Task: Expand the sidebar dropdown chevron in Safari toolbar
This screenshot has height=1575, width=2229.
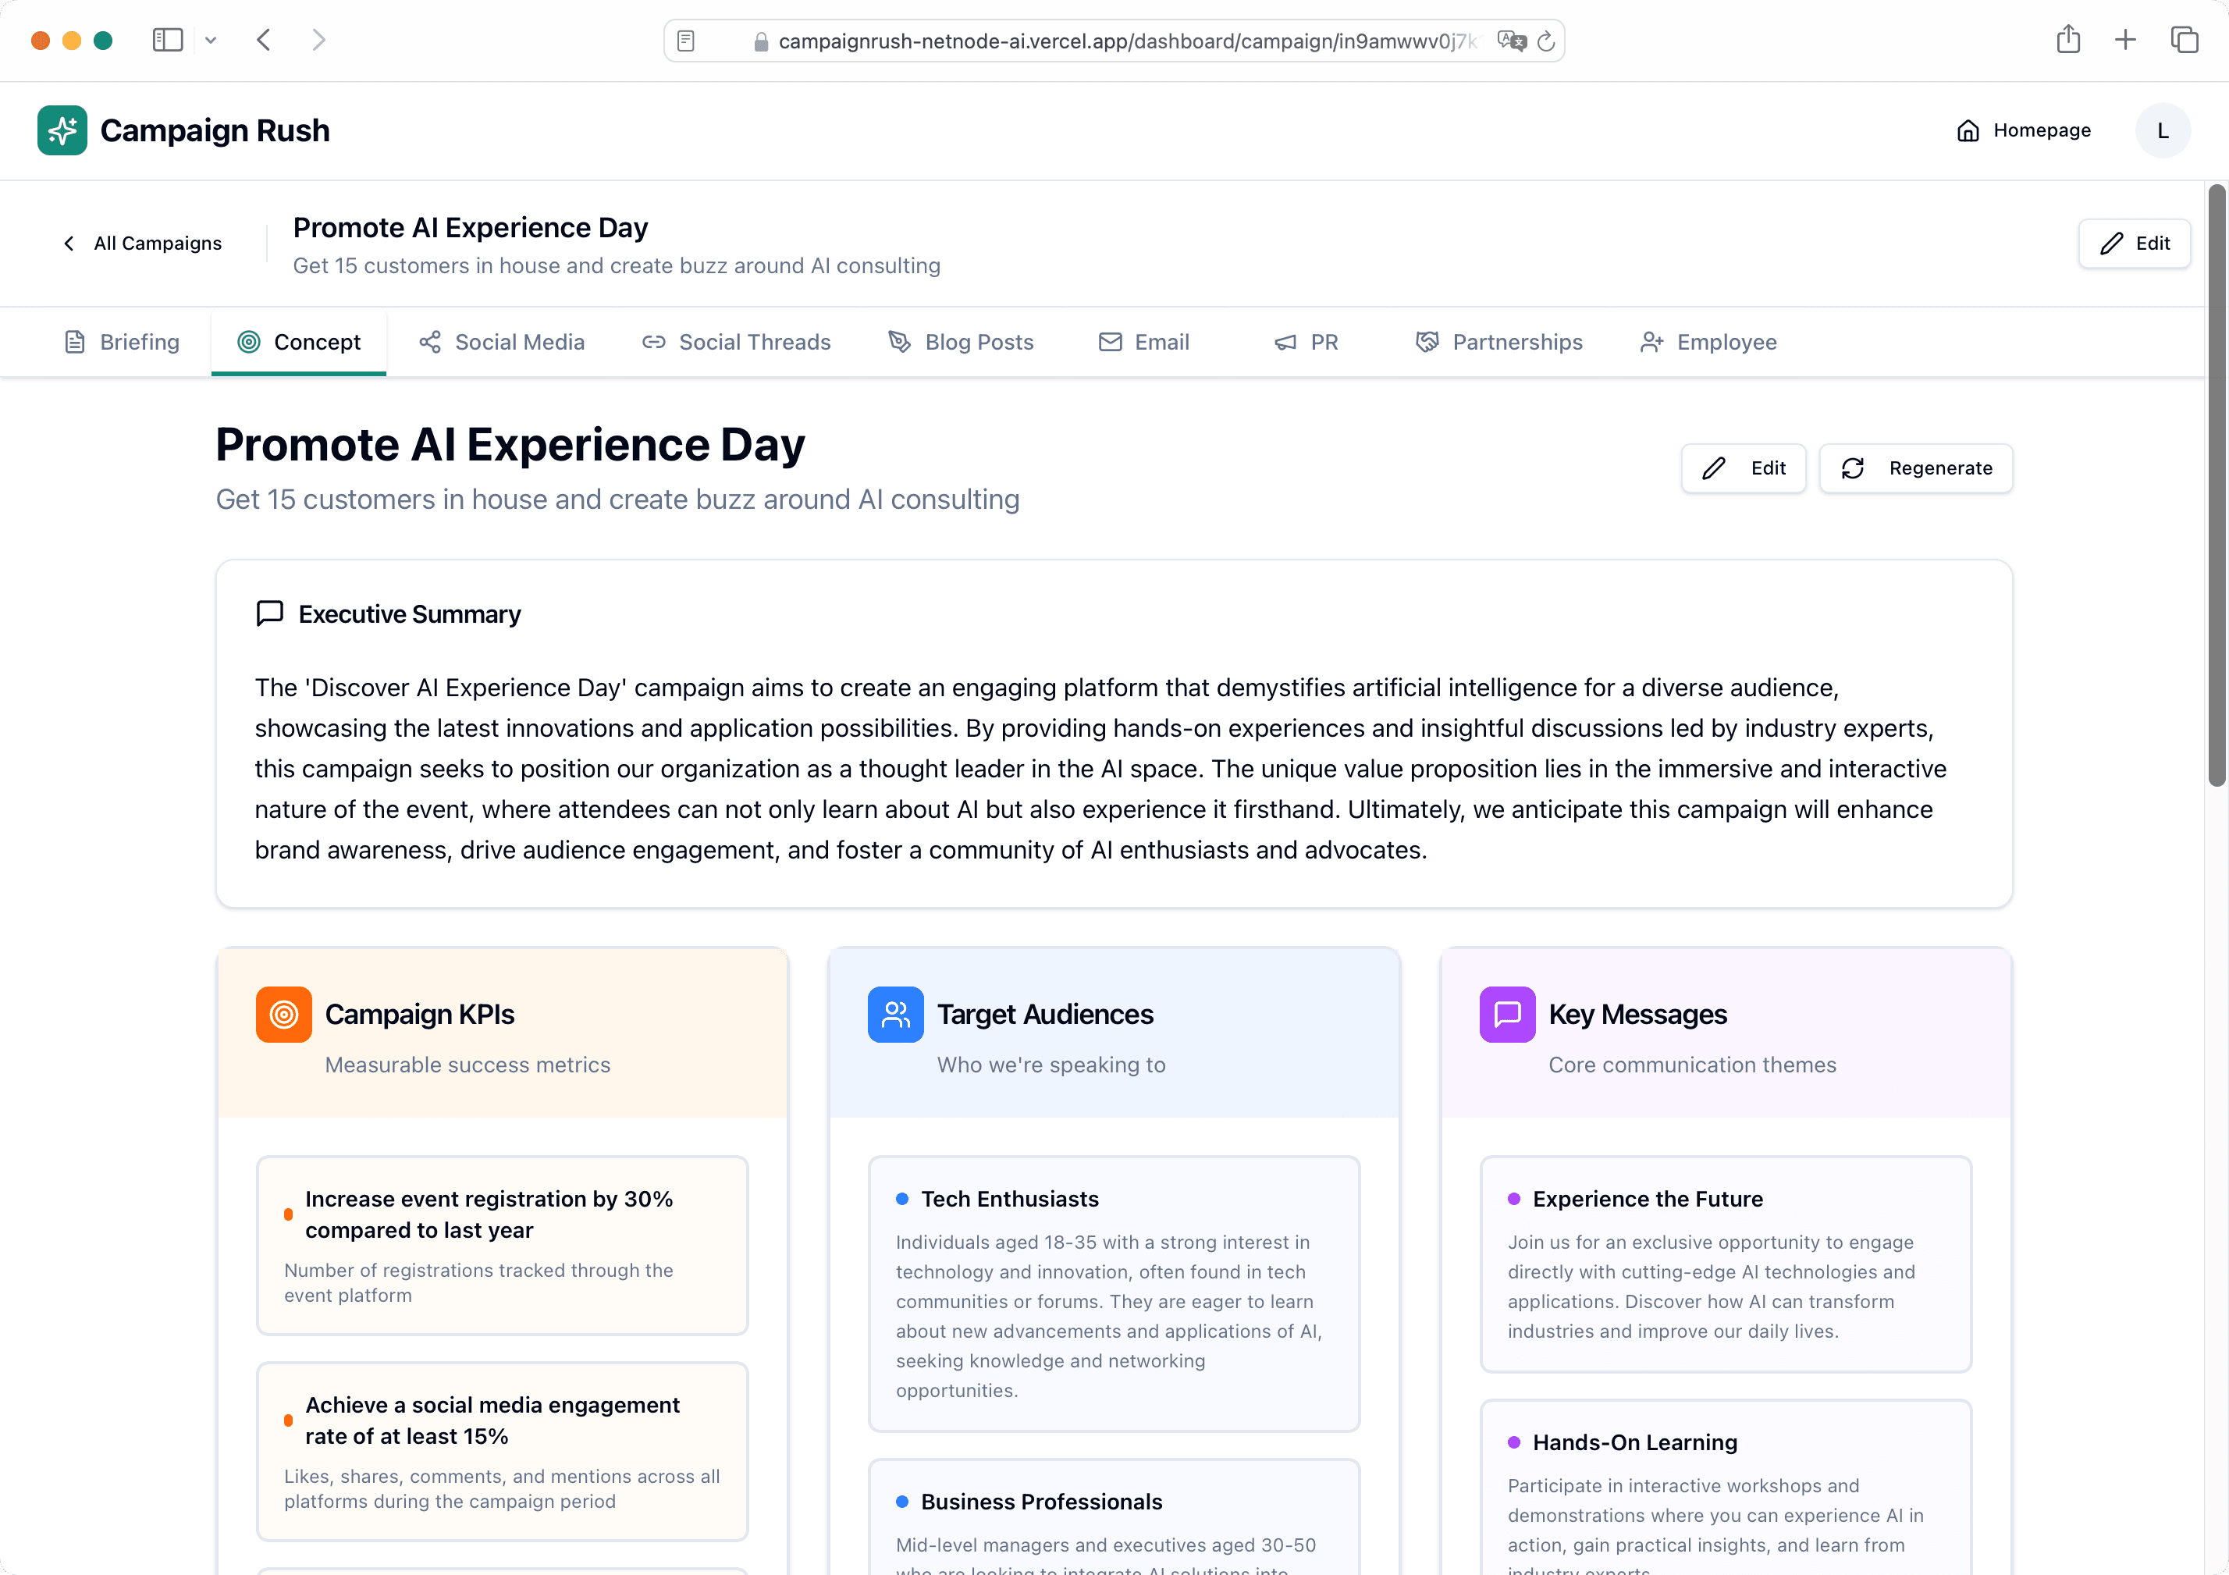Action: pos(211,41)
